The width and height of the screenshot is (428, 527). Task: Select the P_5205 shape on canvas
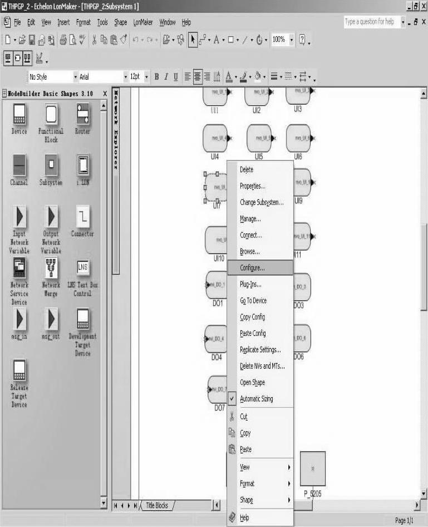(313, 469)
